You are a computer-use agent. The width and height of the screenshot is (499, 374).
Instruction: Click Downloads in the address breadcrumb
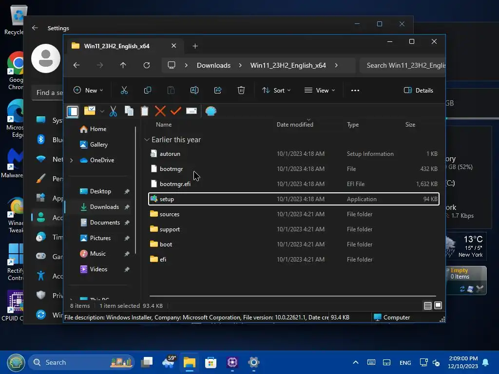tap(213, 65)
